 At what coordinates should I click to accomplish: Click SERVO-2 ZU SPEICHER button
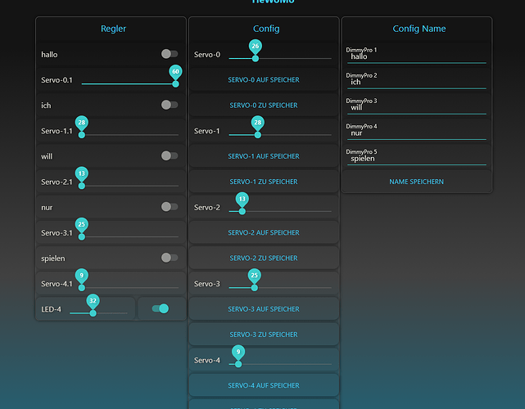point(263,258)
